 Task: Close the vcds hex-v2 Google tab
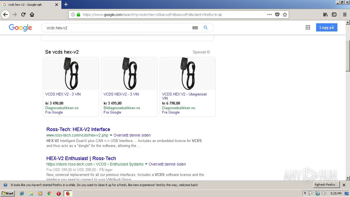coord(57,5)
